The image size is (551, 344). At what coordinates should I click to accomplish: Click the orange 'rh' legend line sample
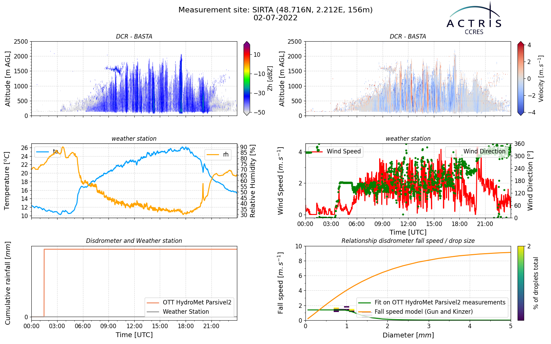tap(212, 154)
